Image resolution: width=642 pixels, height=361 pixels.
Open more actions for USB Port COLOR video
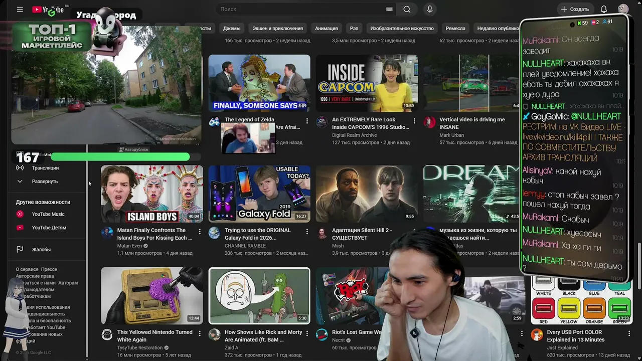tap(629, 333)
